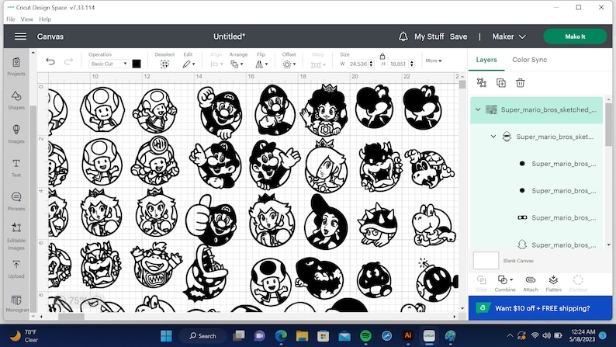Image resolution: width=616 pixels, height=347 pixels.
Task: Adjust the height stepper arrows
Action: (412, 64)
